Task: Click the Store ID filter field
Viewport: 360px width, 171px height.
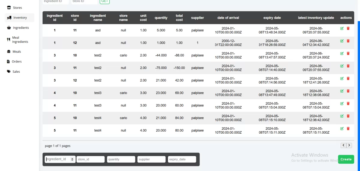Action: point(84,1)
